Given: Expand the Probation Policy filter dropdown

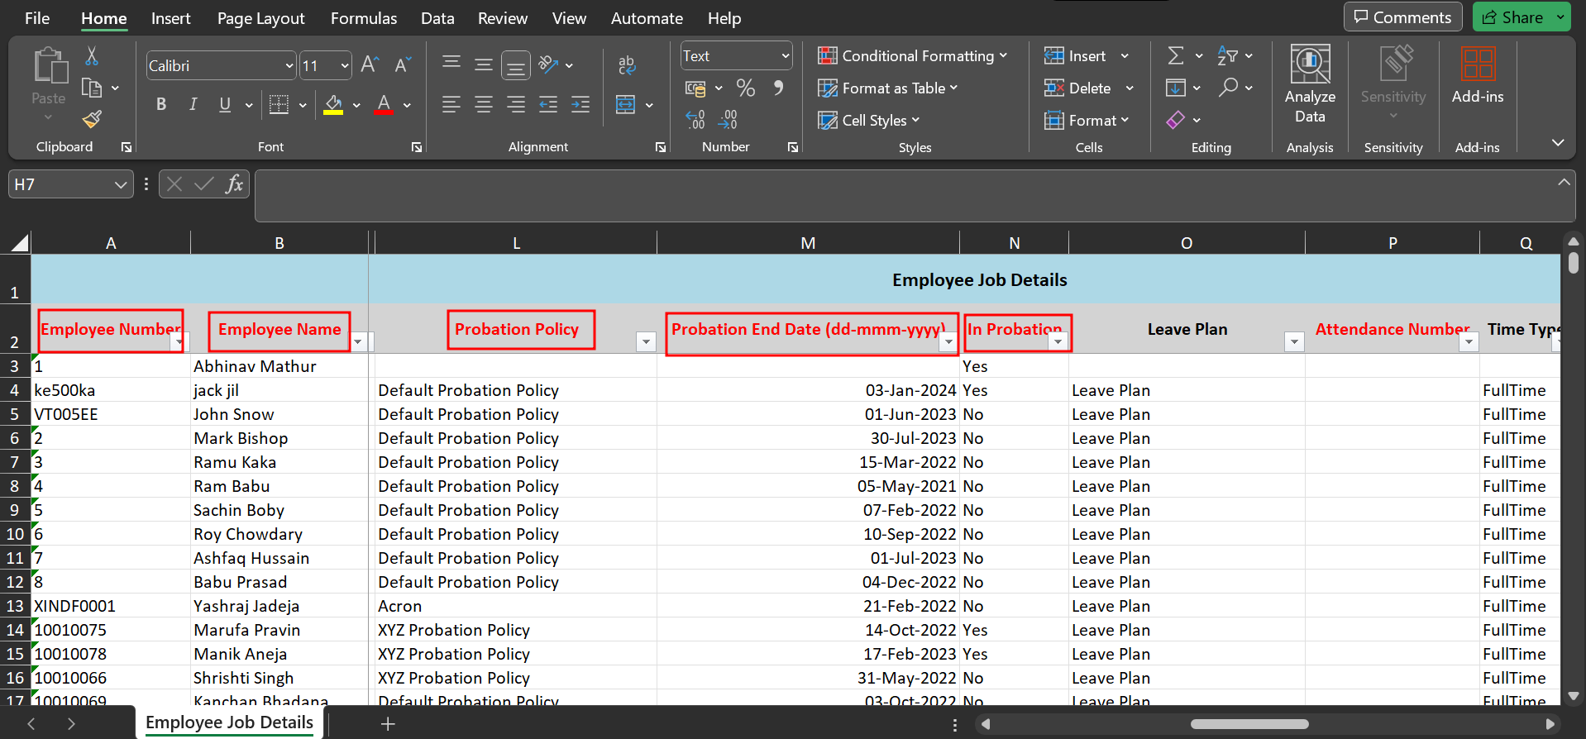Looking at the screenshot, I should coord(646,341).
